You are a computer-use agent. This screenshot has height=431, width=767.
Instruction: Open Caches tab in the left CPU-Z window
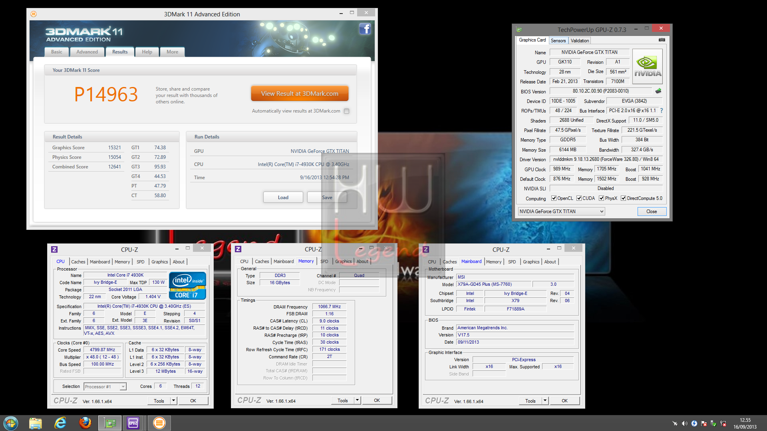(x=78, y=262)
